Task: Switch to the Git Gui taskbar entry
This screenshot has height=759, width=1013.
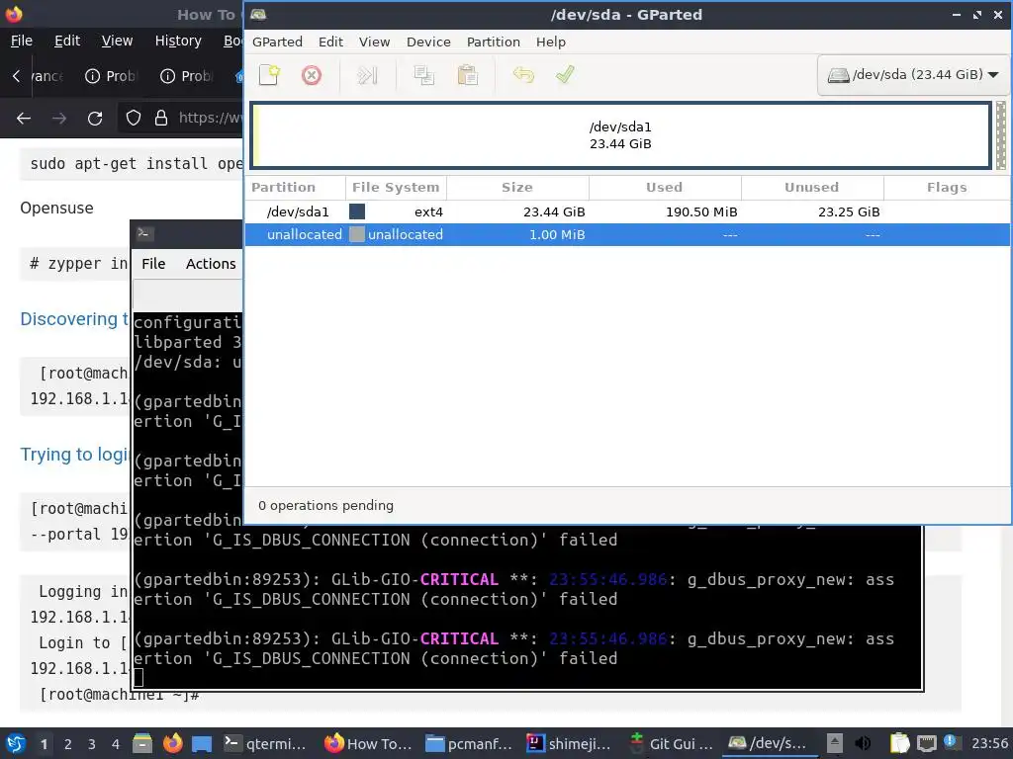Action: (670, 743)
